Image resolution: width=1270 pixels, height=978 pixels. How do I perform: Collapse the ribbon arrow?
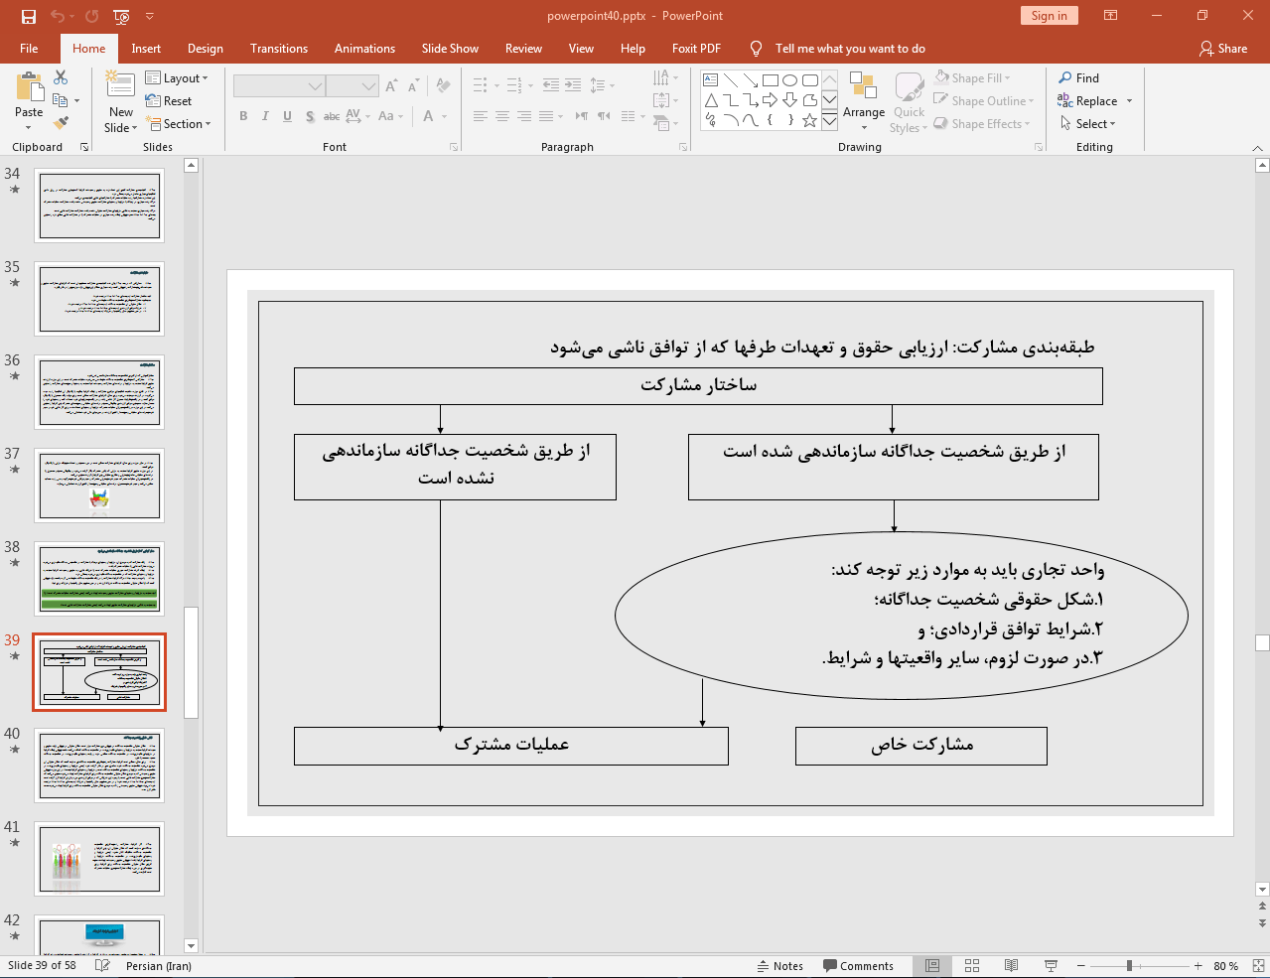[x=1257, y=147]
